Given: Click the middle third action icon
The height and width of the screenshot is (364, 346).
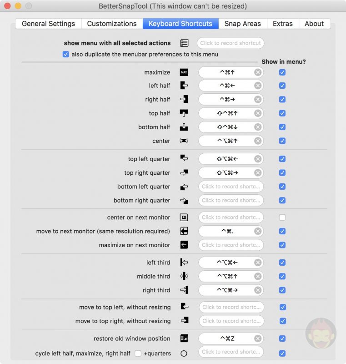Looking at the screenshot, I should 184,276.
